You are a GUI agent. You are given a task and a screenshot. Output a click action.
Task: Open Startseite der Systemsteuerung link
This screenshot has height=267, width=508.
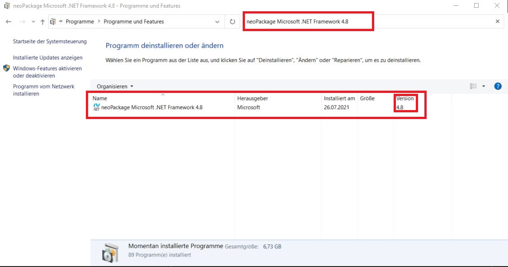[50, 41]
